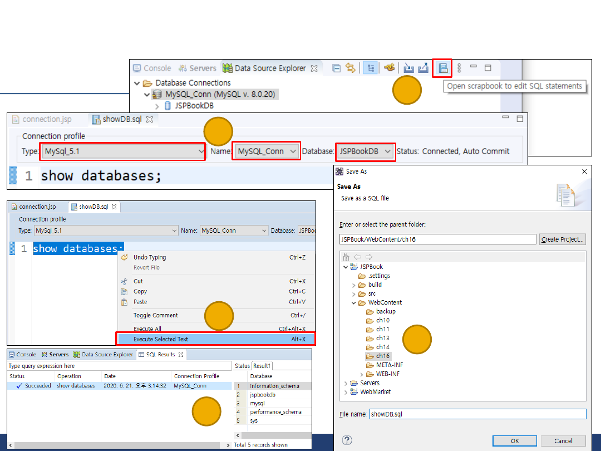This screenshot has height=451, width=601.
Task: Expand the JSPBookDB tree node
Action: (157, 106)
